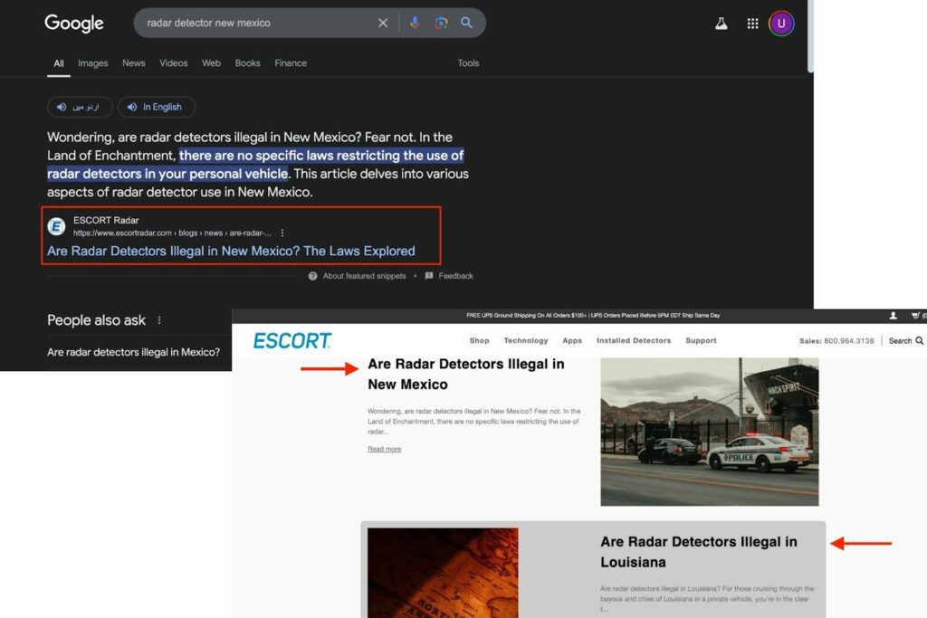This screenshot has height=618, width=927.
Task: Click the highlighted featured snippet text
Action: [x=255, y=165]
